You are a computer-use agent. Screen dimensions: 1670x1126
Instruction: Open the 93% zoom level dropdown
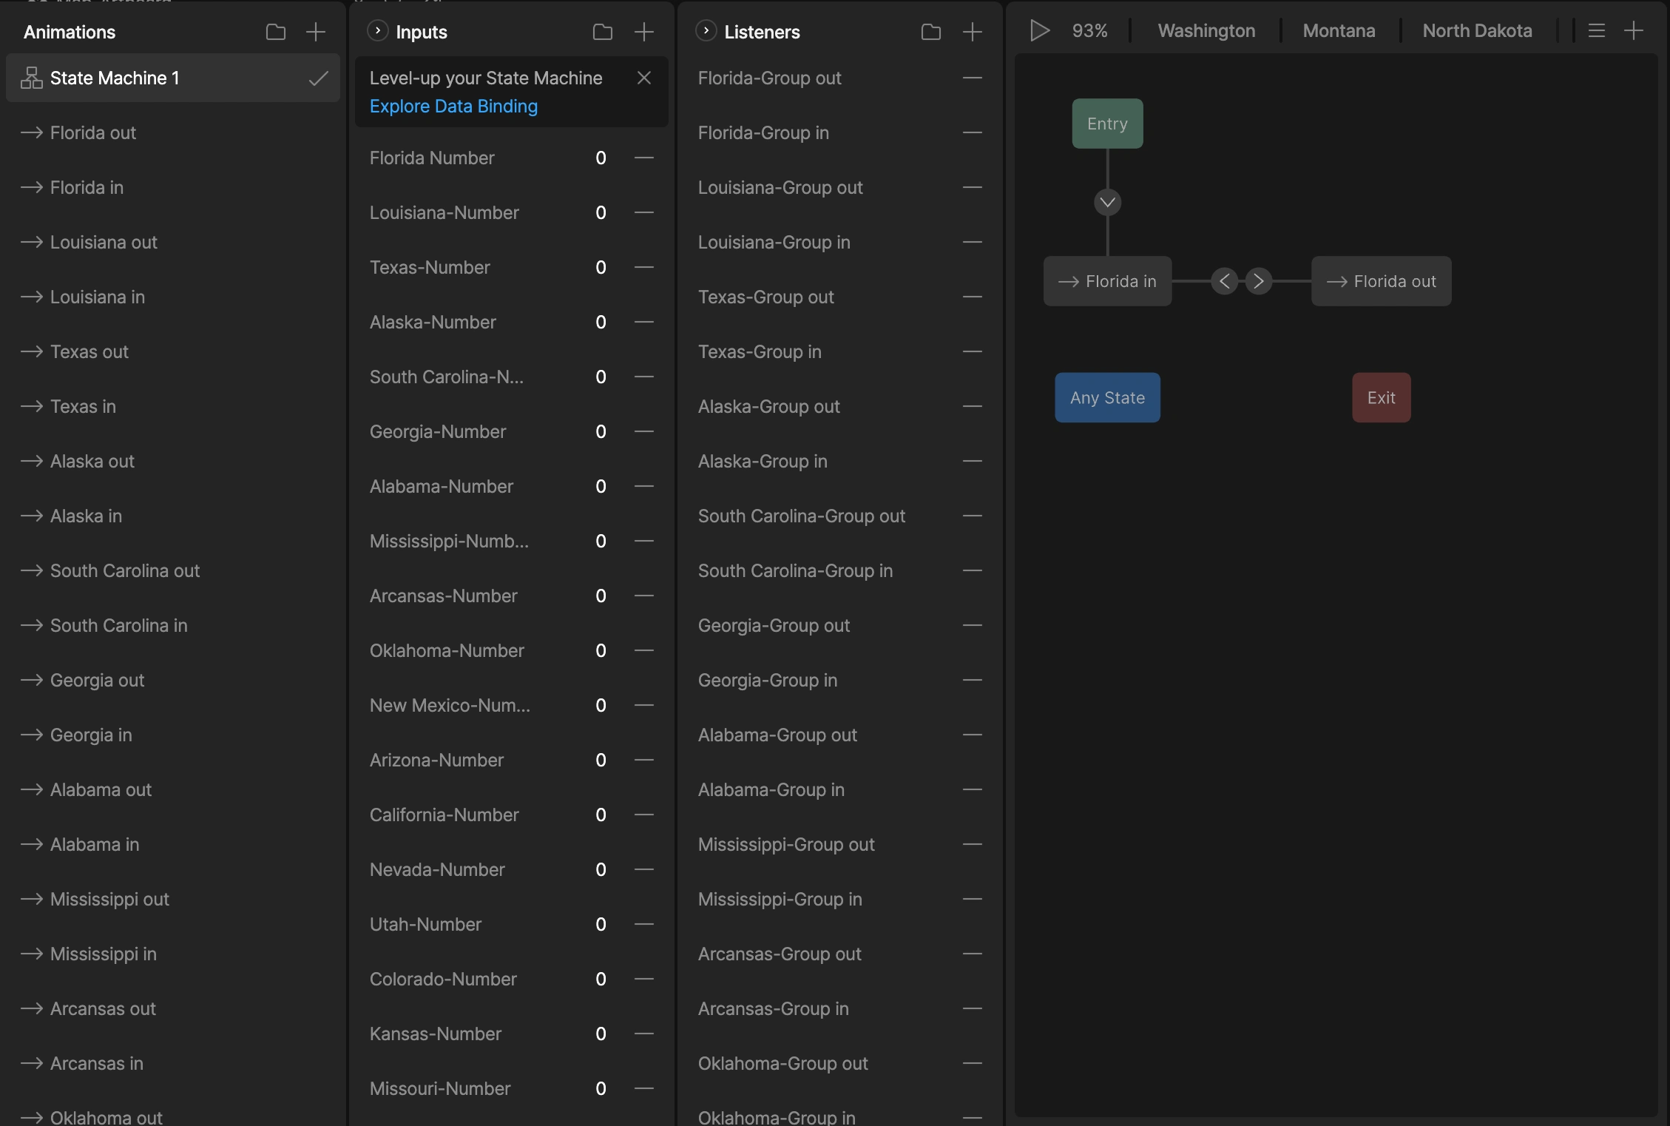1089,31
